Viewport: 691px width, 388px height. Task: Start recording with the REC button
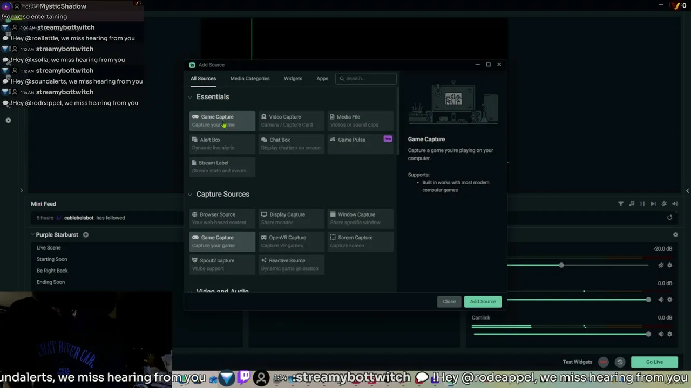coord(604,362)
